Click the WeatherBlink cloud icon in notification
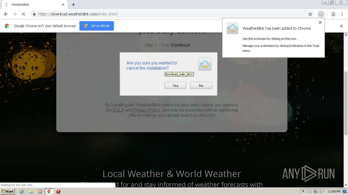The width and height of the screenshot is (348, 195). tap(232, 28)
